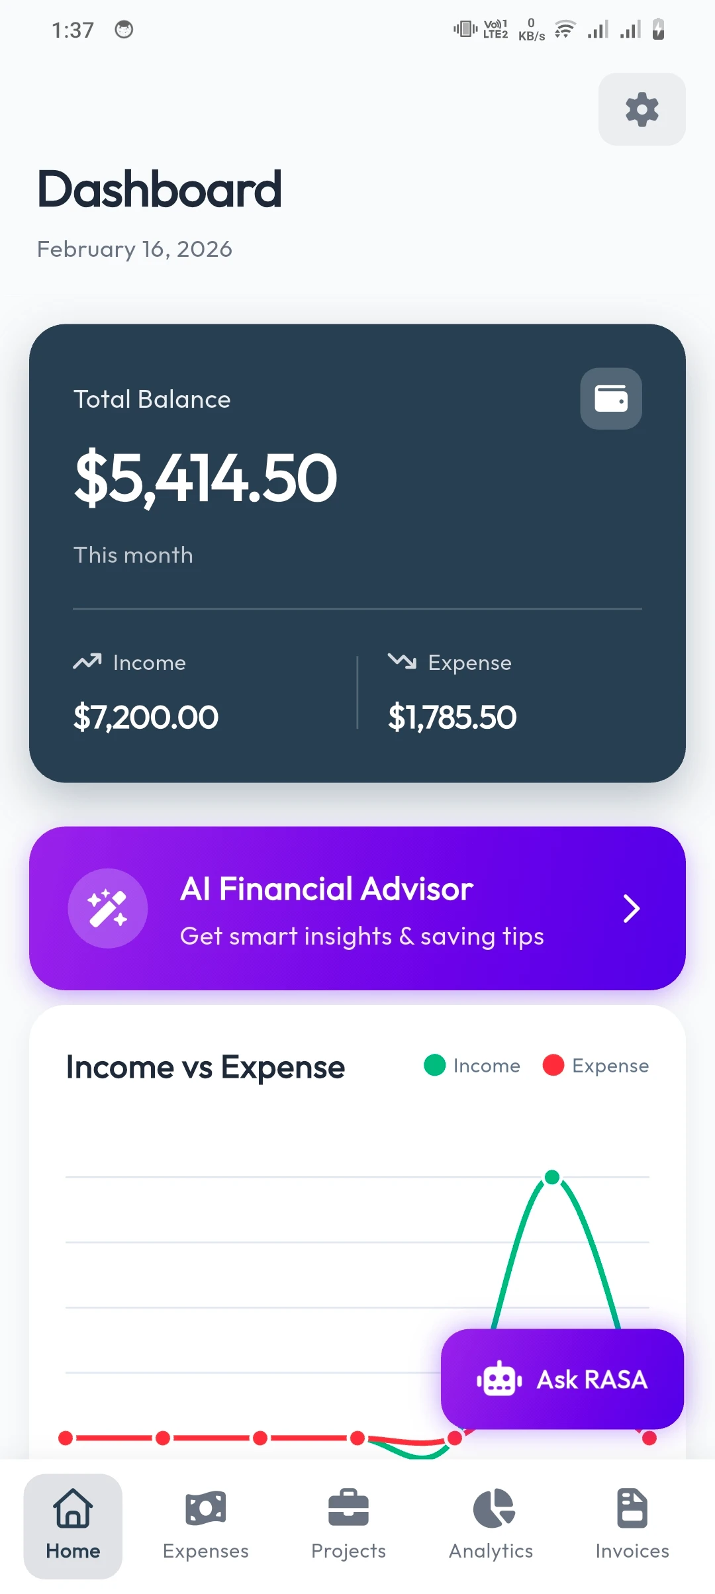Tap the $5,414.50 total balance amount
The width and height of the screenshot is (715, 1594).
point(206,478)
